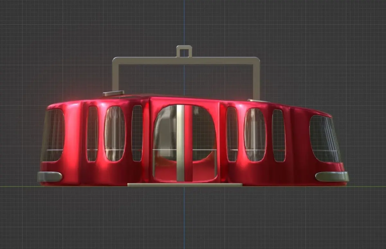
Task: Select the right end grey bumper light
Action: pyautogui.click(x=332, y=177)
